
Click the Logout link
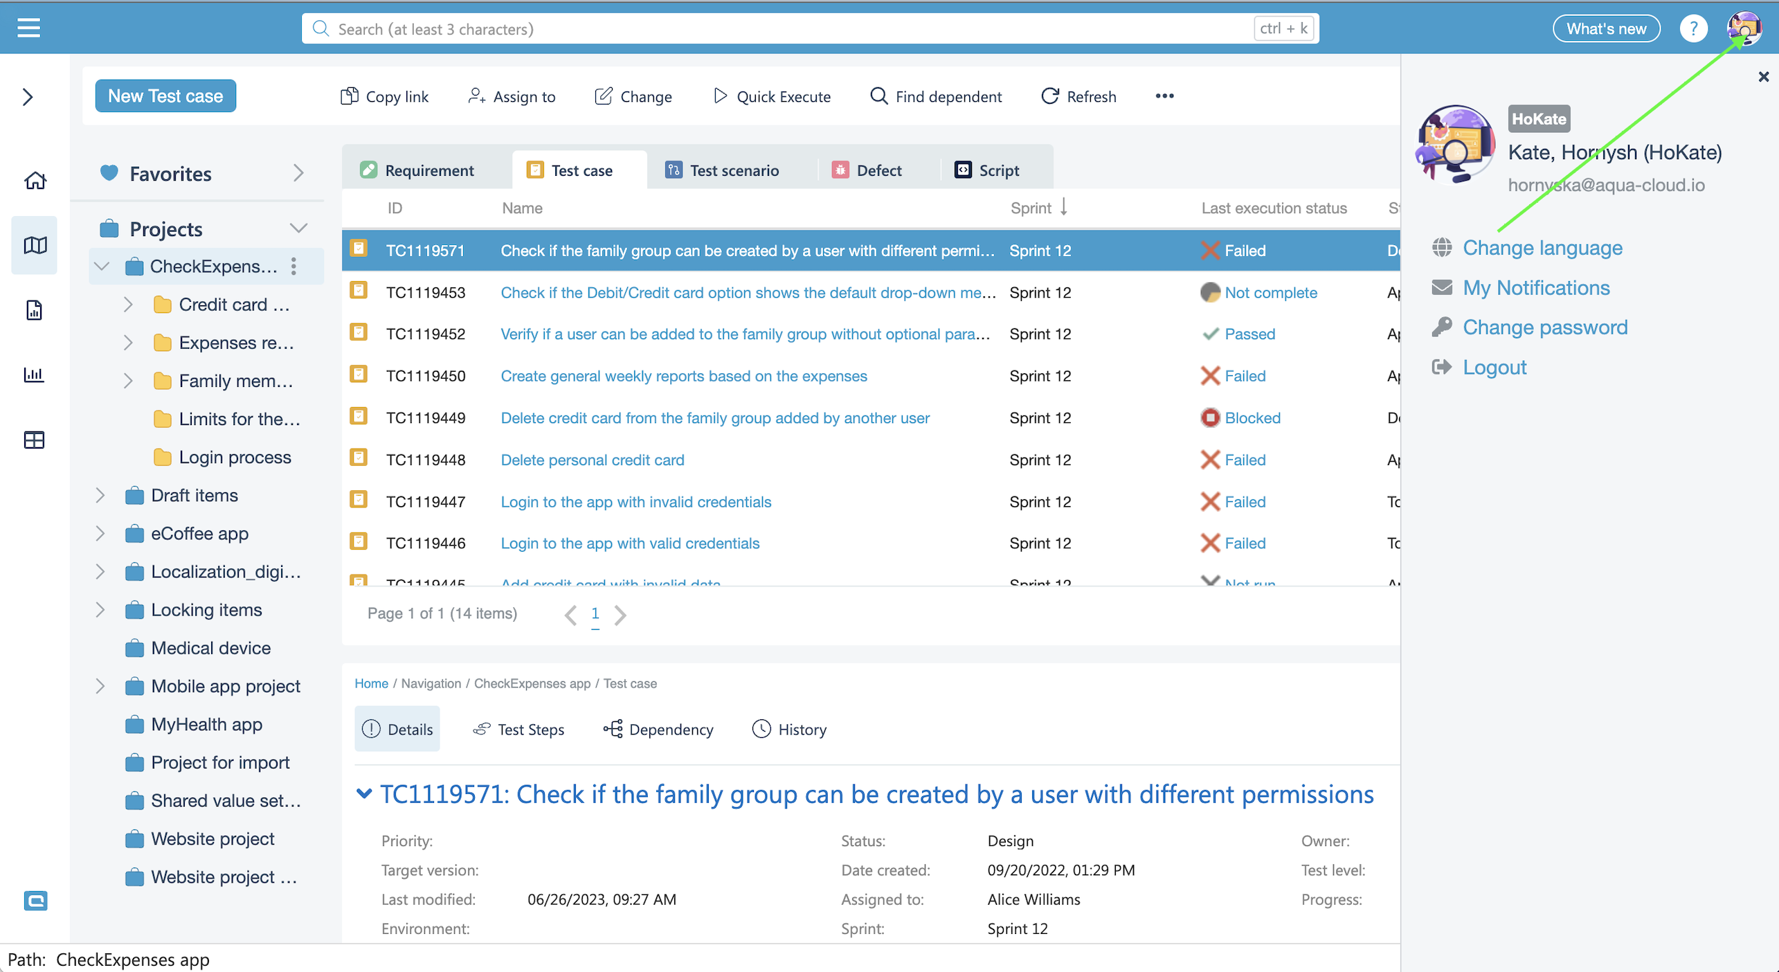coord(1494,367)
